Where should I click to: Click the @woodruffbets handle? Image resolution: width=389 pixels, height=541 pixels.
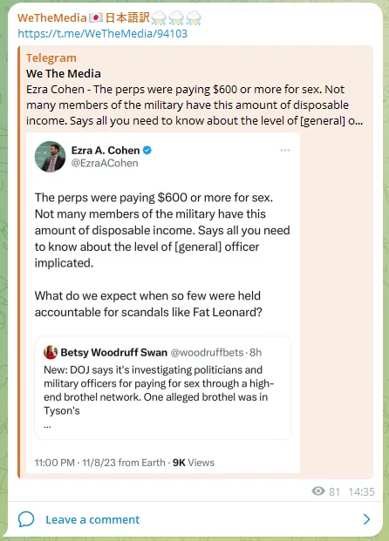(208, 352)
